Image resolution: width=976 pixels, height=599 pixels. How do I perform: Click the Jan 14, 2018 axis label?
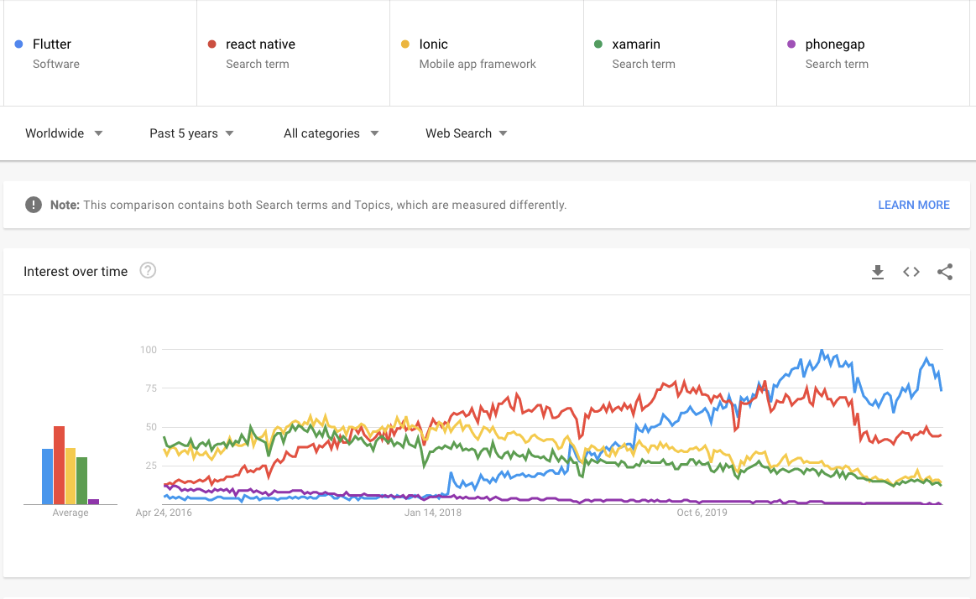[x=433, y=513]
